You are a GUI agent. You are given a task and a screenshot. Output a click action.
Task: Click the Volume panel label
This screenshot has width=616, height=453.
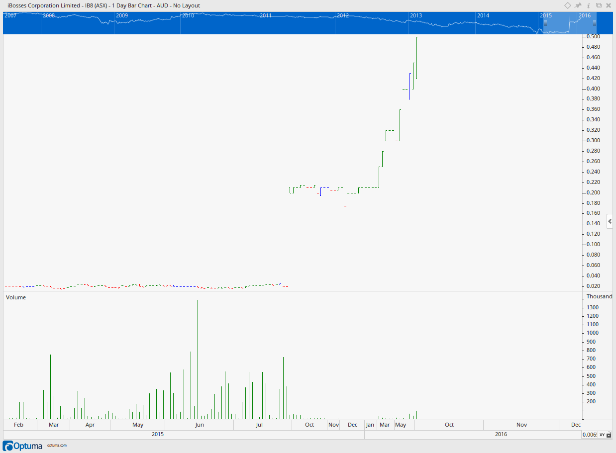15,297
